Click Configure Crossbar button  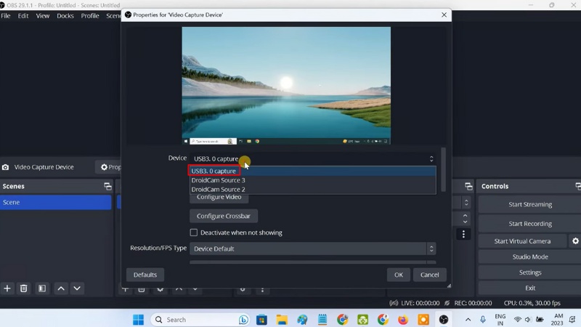[224, 216]
